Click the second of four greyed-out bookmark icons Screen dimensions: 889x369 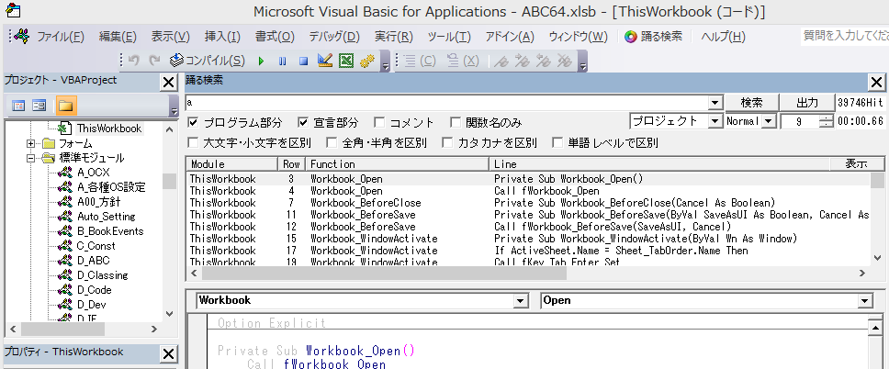[522, 61]
